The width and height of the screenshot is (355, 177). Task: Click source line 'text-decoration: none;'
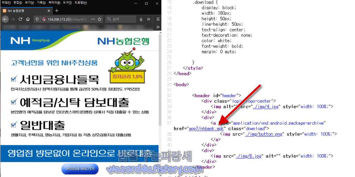click(x=227, y=35)
